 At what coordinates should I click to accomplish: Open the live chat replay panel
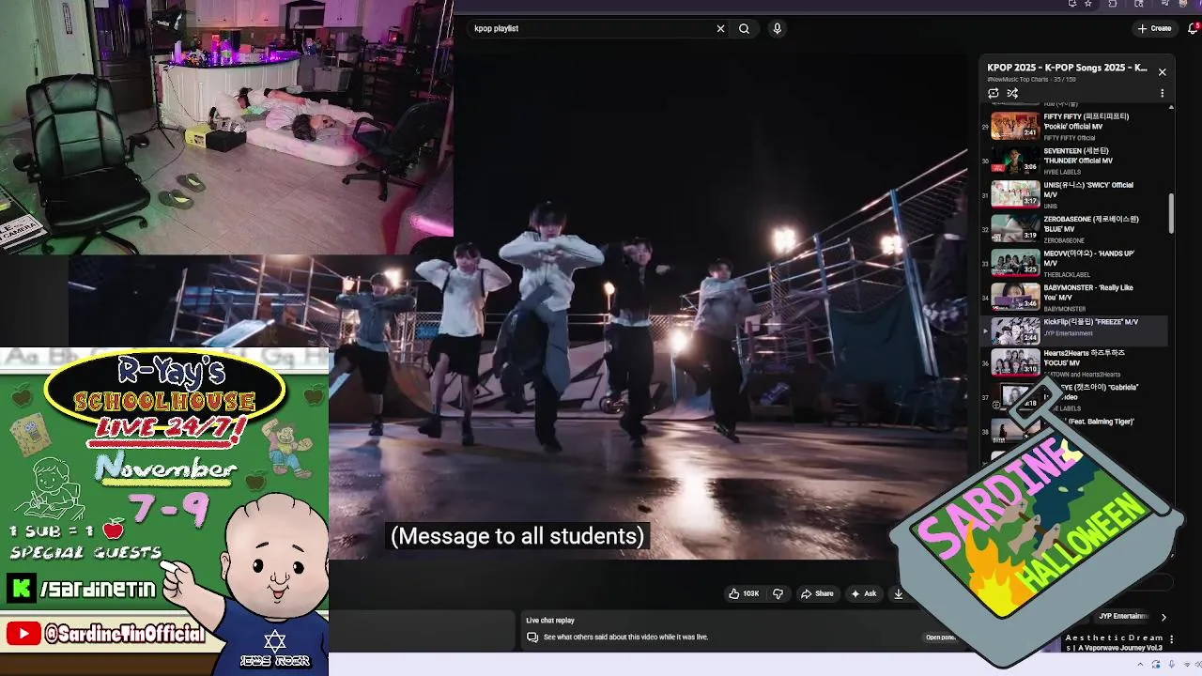(940, 638)
